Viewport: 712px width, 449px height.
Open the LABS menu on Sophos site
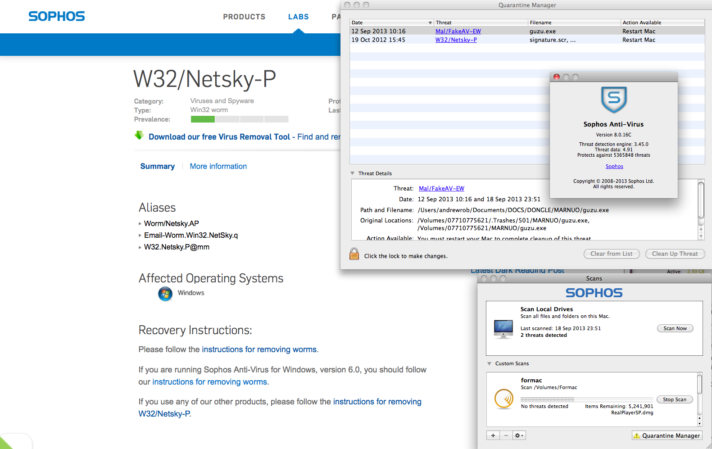point(299,17)
